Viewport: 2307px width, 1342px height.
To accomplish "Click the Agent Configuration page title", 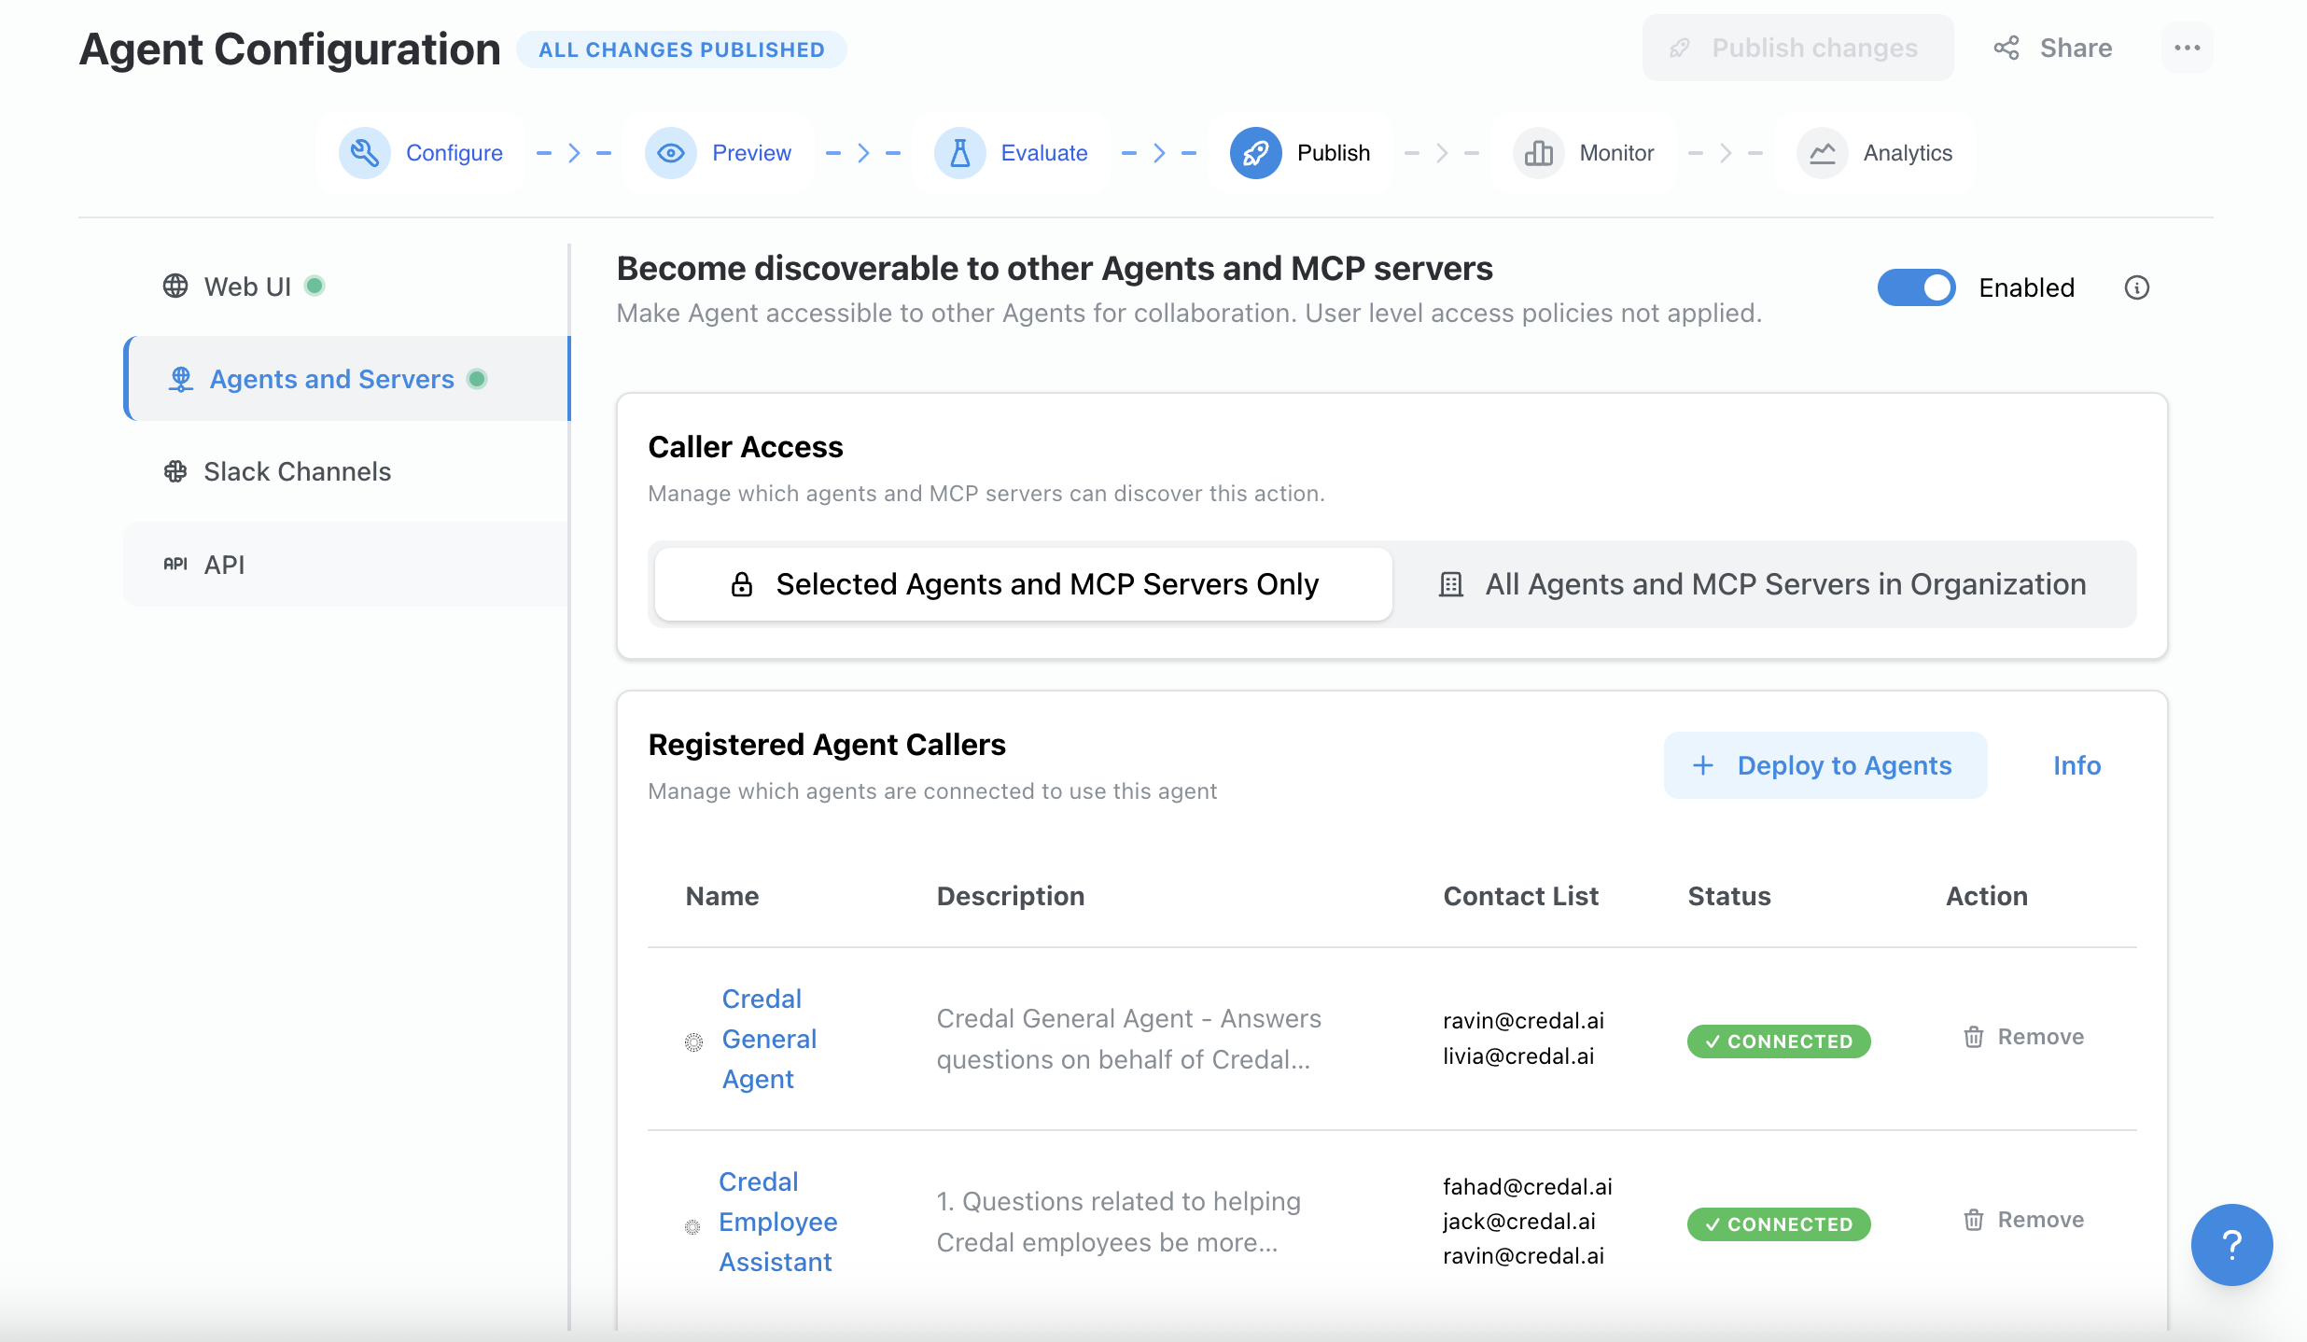I will (x=289, y=49).
